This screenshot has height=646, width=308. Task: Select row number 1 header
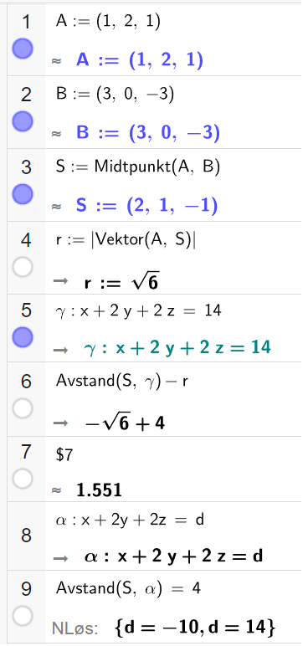pos(26,22)
